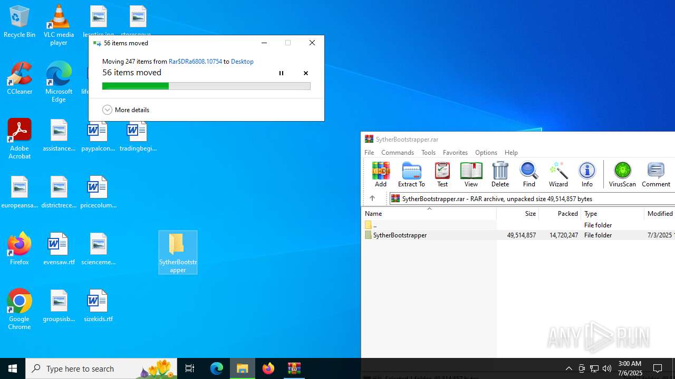Open the Options menu
Image resolution: width=675 pixels, height=379 pixels.
click(486, 152)
